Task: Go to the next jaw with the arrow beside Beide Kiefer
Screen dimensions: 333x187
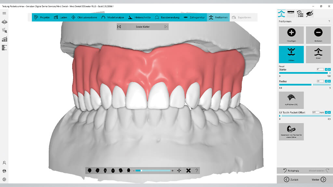Action: [x=166, y=27]
